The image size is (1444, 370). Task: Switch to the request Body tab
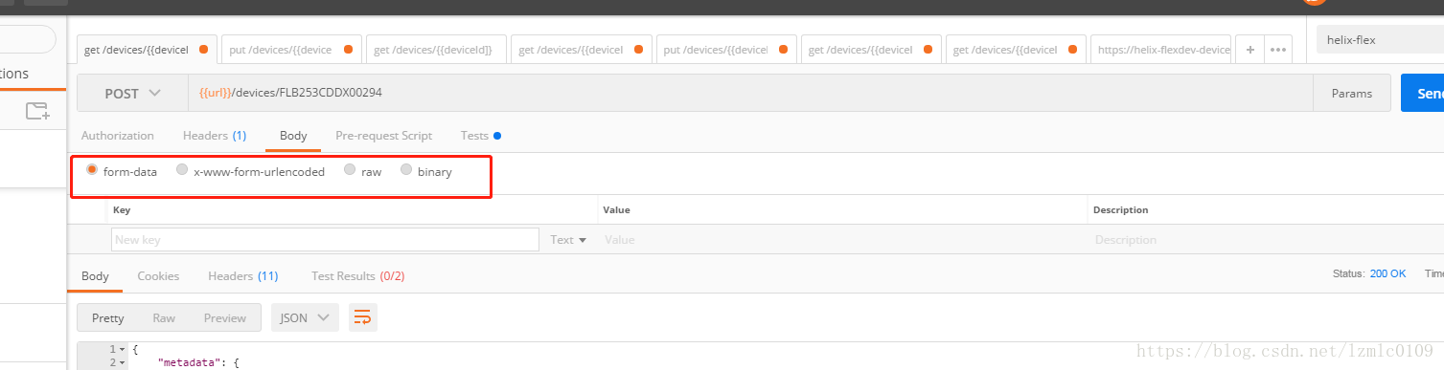pyautogui.click(x=293, y=136)
